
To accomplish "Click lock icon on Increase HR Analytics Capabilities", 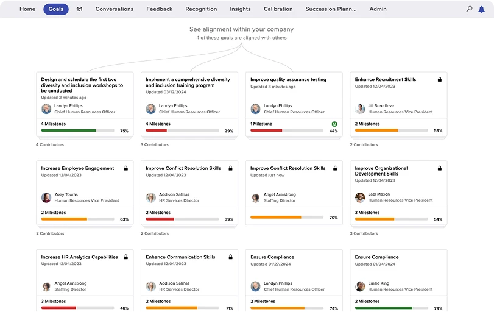I will point(125,257).
